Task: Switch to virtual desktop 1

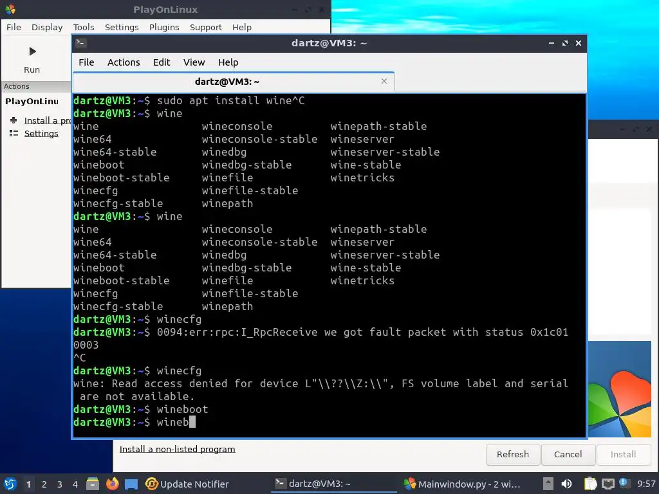Action: click(28, 484)
